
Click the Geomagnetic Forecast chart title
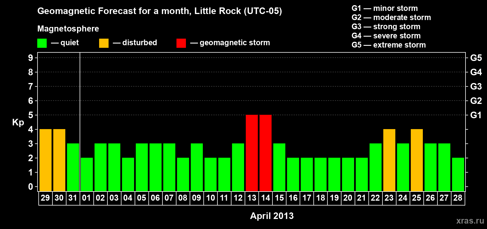pos(160,11)
